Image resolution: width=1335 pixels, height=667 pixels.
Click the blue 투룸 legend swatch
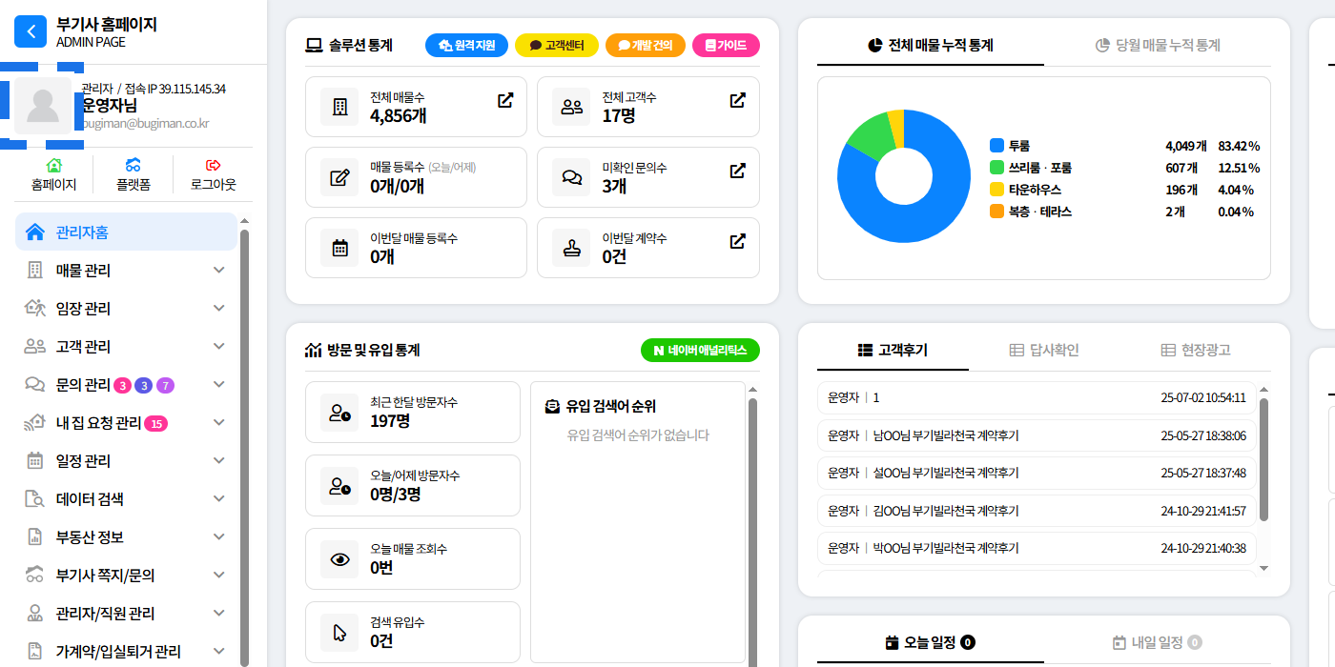tap(996, 146)
